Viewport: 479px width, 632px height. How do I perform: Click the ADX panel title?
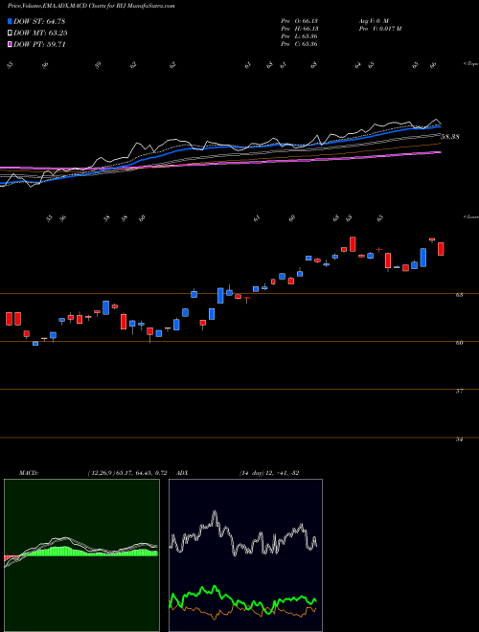click(182, 473)
